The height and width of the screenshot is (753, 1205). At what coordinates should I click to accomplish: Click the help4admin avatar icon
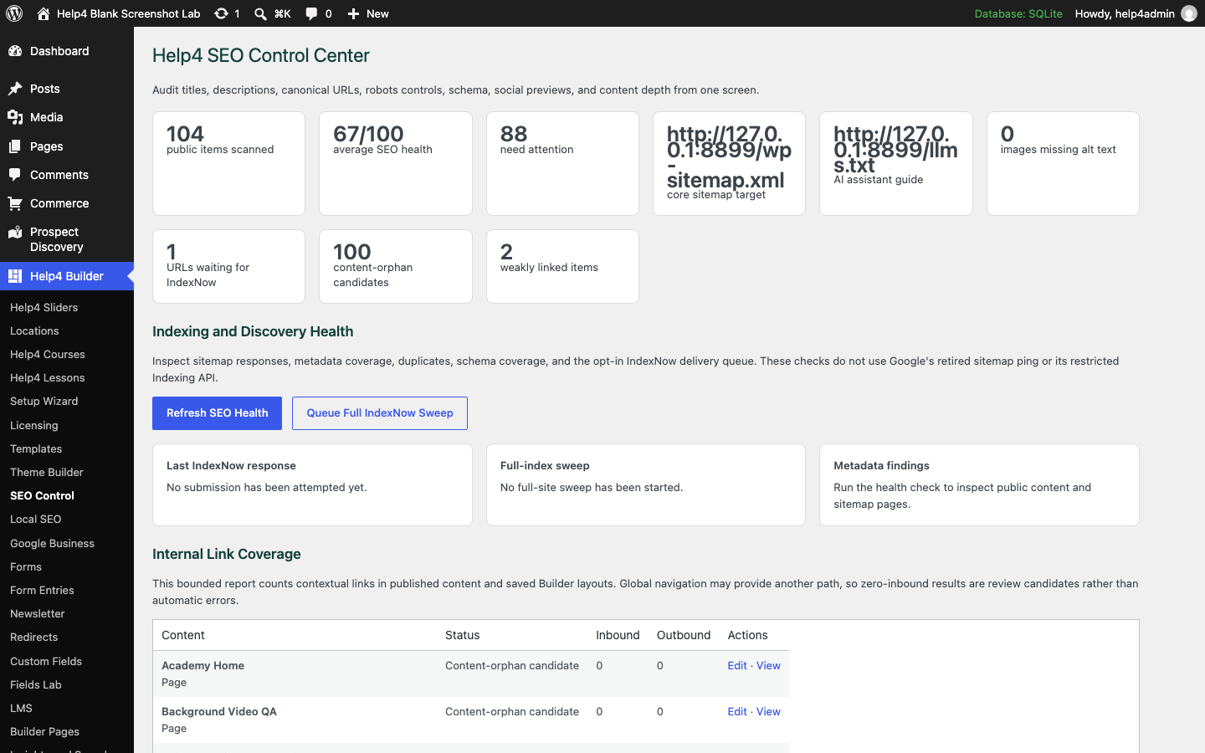click(1189, 13)
